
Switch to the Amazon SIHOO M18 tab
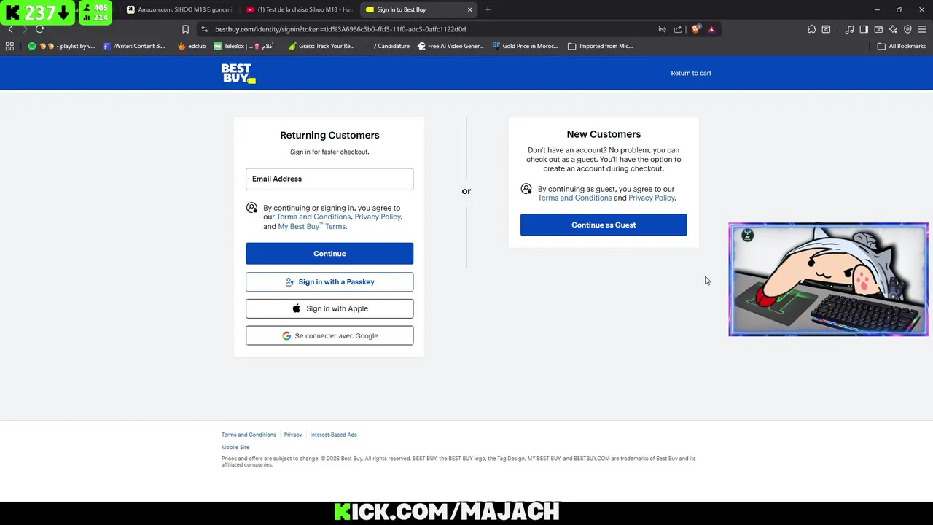(x=179, y=9)
